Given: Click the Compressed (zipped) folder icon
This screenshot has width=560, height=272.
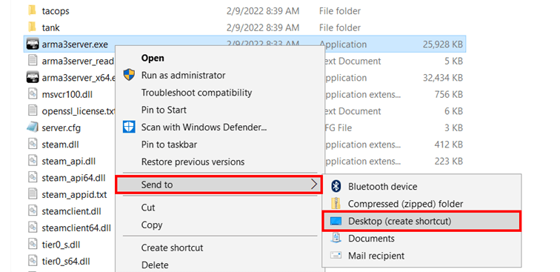Looking at the screenshot, I should 336,204.
